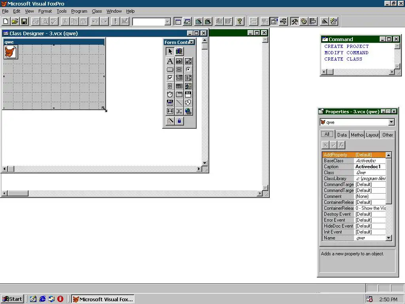
Task: Switch to the Methods tab in Properties
Action: tap(357, 135)
